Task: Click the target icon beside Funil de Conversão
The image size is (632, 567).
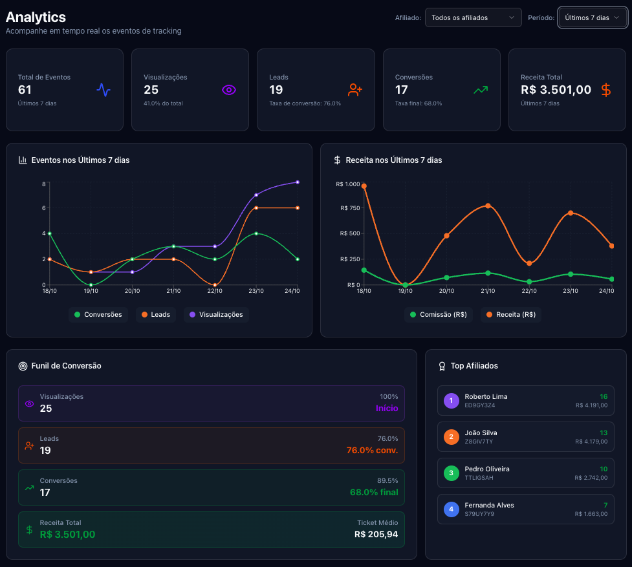Action: tap(23, 366)
